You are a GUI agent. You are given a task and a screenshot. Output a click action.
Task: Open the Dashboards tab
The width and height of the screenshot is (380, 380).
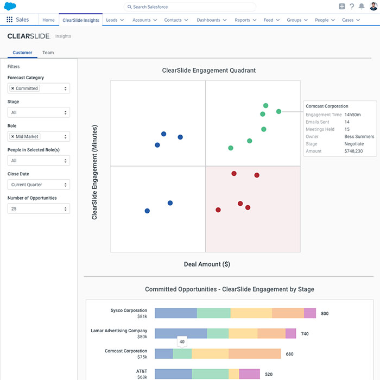[208, 20]
